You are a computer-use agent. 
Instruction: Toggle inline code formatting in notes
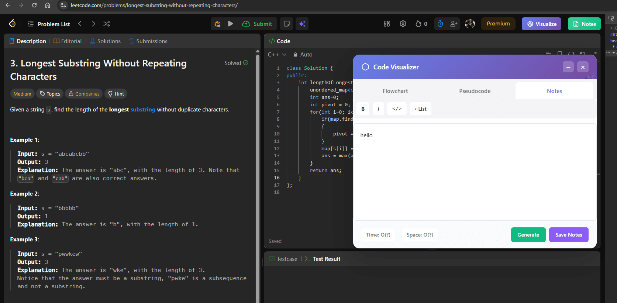pyautogui.click(x=397, y=109)
